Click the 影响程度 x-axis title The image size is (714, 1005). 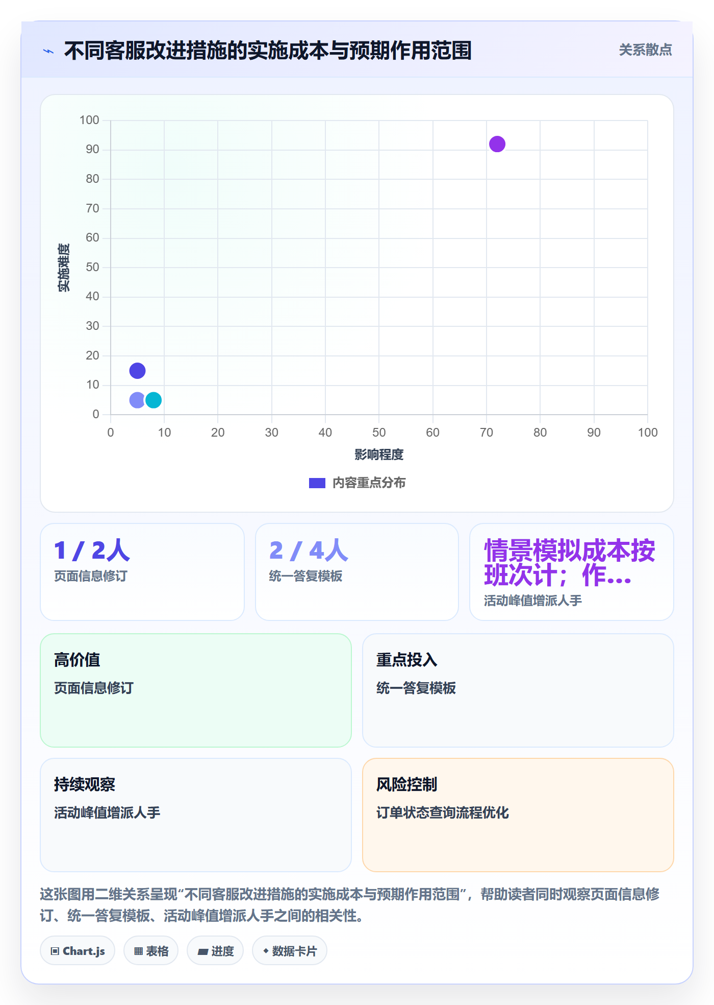tap(379, 454)
